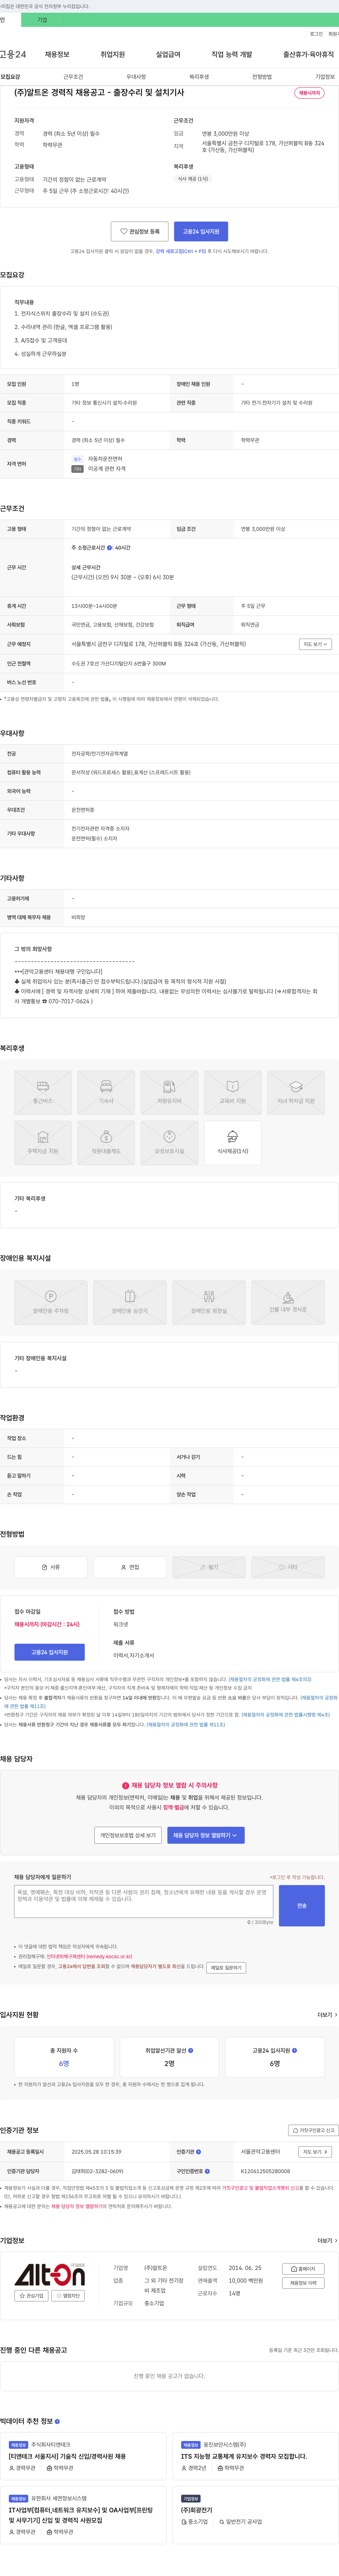Click the heart 관심정보 등록 button
The width and height of the screenshot is (339, 2576).
pos(139,231)
